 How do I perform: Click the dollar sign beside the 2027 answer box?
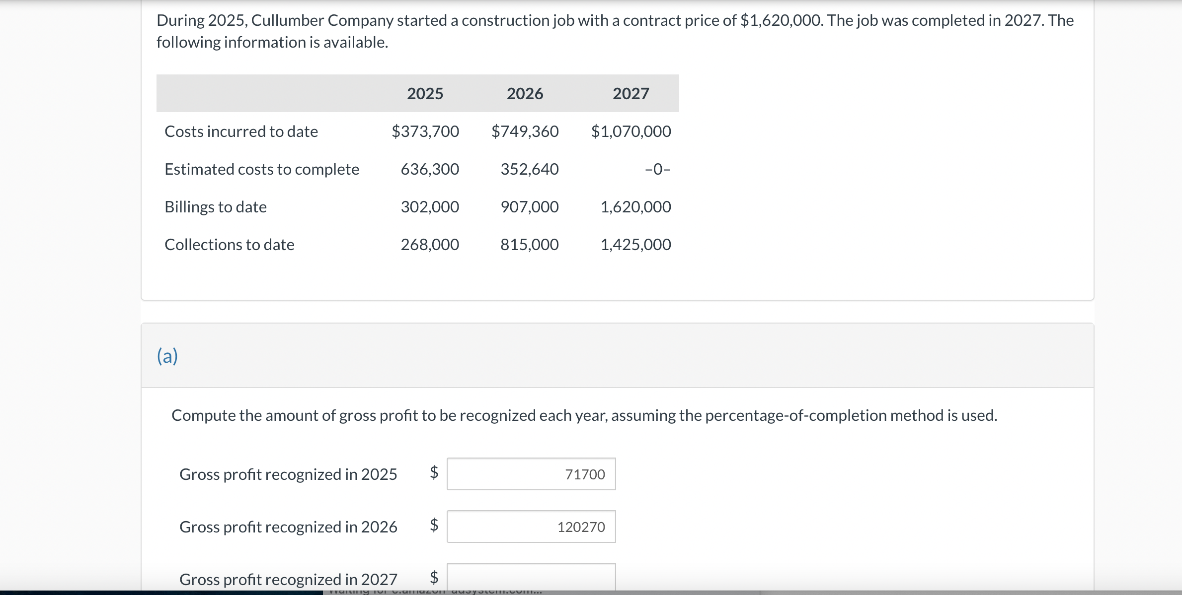point(433,577)
